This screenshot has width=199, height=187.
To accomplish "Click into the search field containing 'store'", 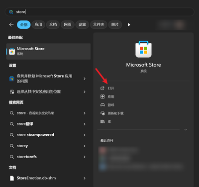I will tap(99, 12).
